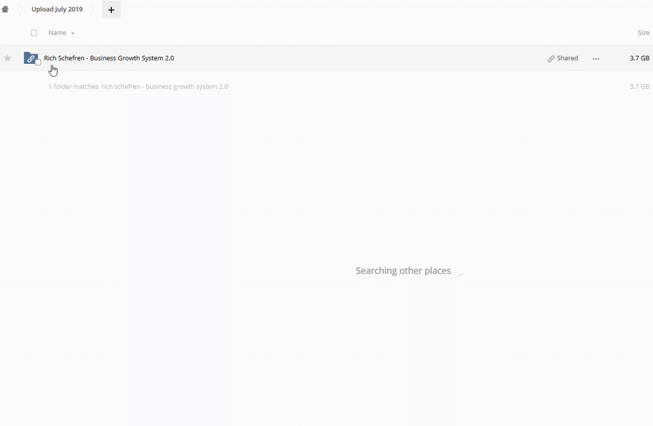Click the Searching other places message
653x426 pixels.
coord(403,270)
